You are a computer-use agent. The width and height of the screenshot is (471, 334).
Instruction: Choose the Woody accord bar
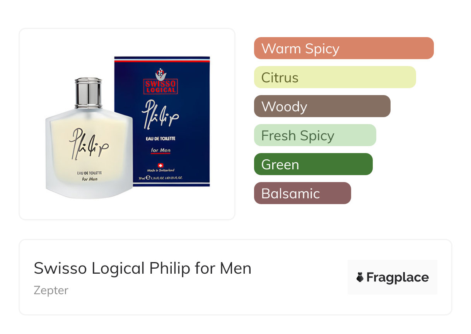point(322,106)
